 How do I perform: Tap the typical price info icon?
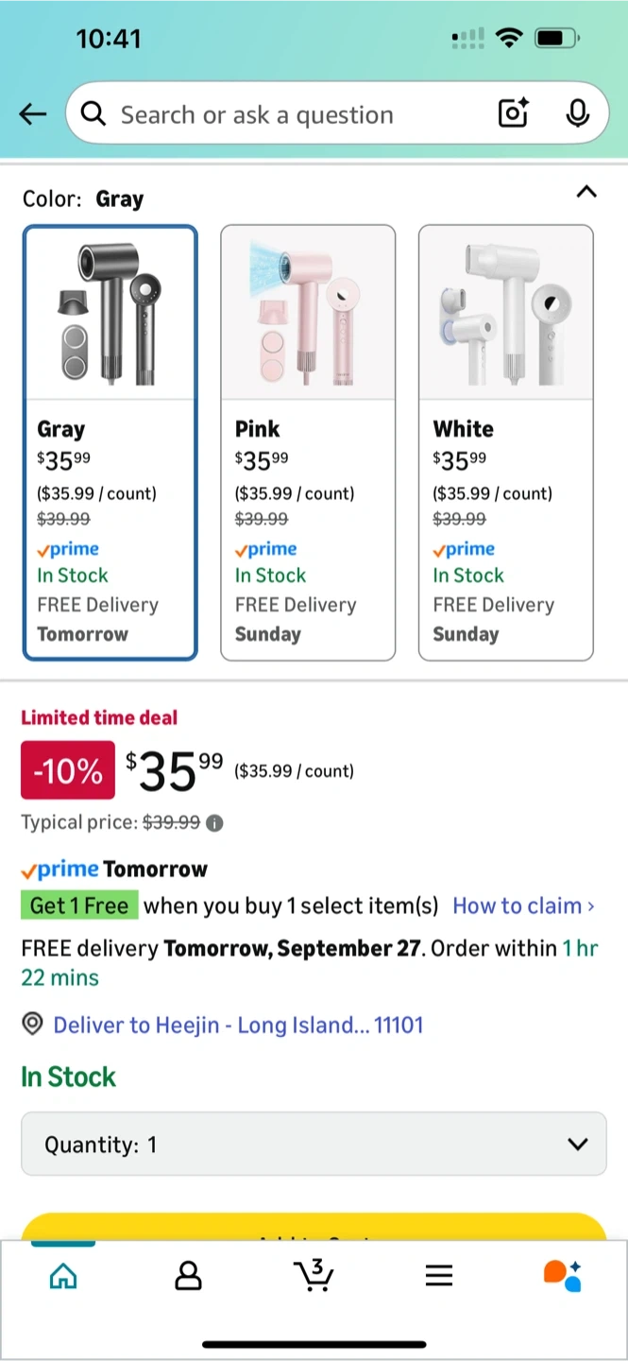[215, 823]
